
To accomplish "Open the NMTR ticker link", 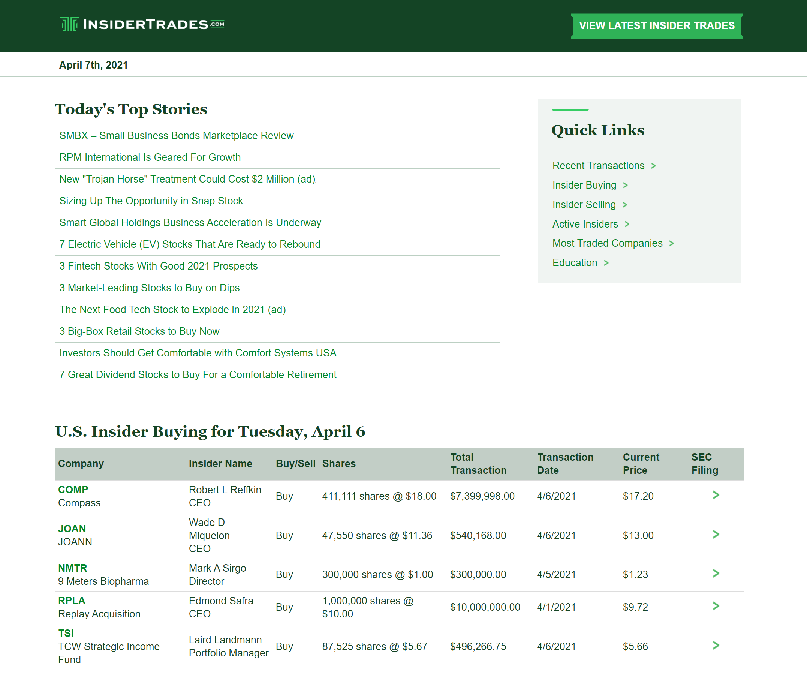I will tap(73, 568).
